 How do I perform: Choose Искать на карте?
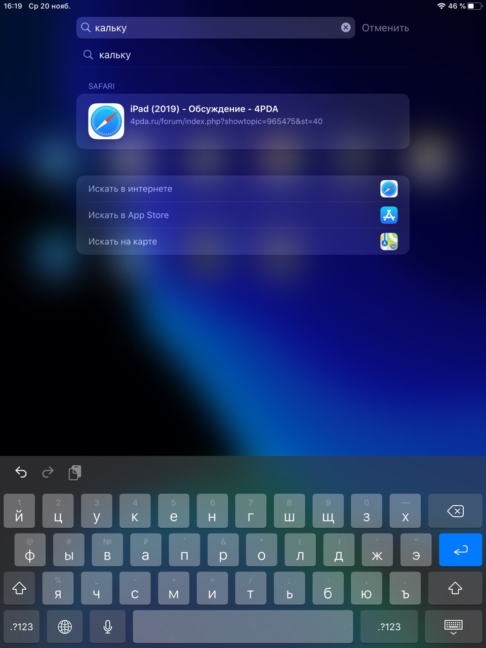[x=243, y=241]
